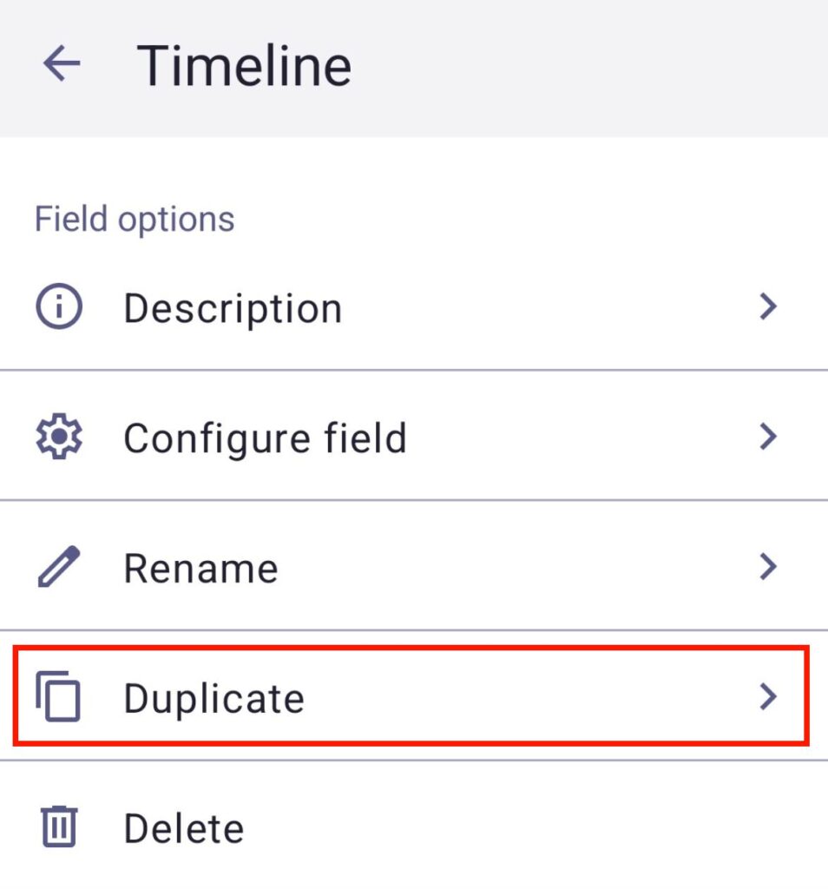828x889 pixels.
Task: Click empty space right of Delete label
Action: click(521, 828)
